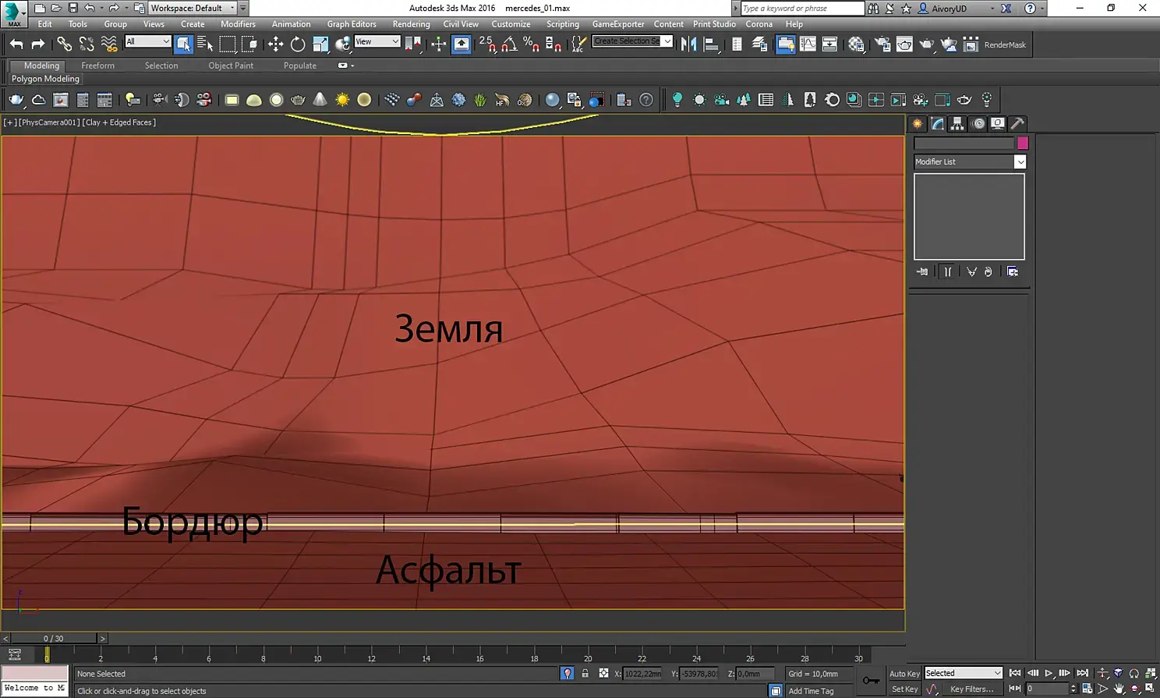This screenshot has height=698, width=1160.
Task: Click the X coordinate field
Action: coord(642,674)
